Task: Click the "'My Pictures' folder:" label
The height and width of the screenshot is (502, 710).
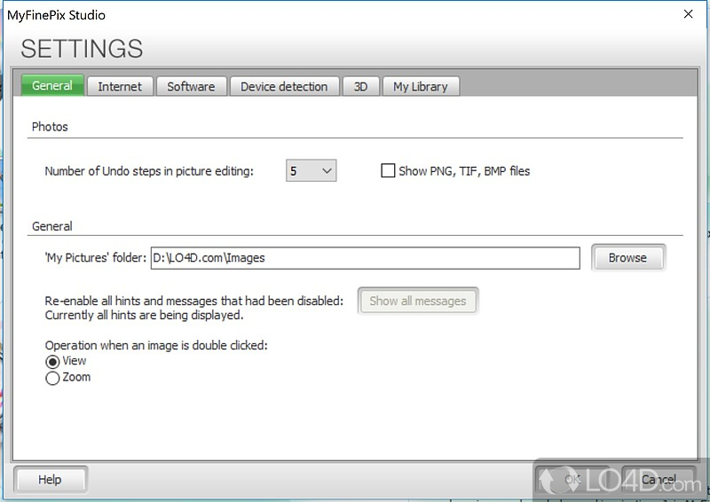Action: [96, 257]
